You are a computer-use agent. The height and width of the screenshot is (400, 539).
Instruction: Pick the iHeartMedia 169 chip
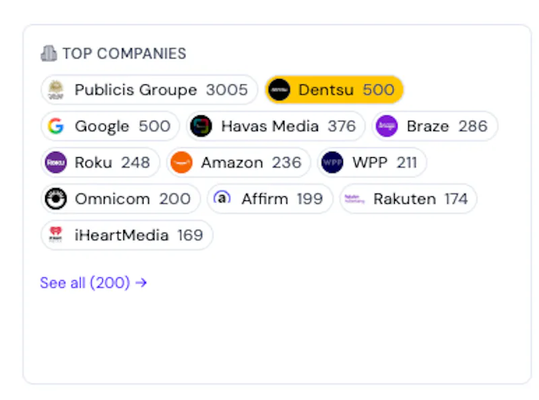pyautogui.click(x=127, y=235)
